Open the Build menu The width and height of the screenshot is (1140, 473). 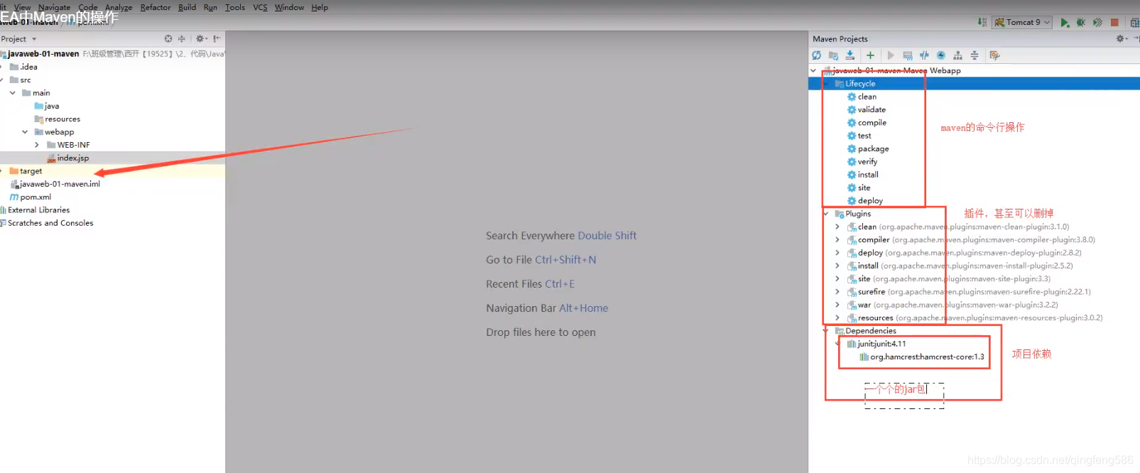point(187,7)
